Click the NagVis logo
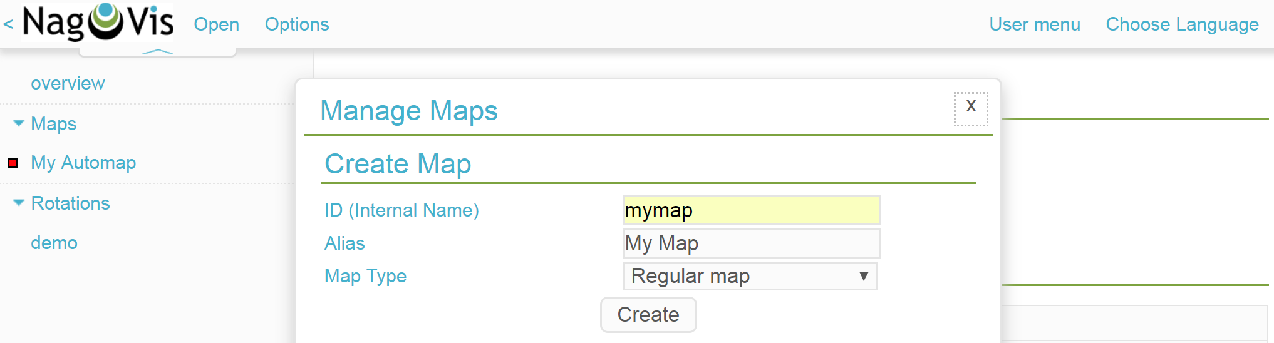 point(98,22)
